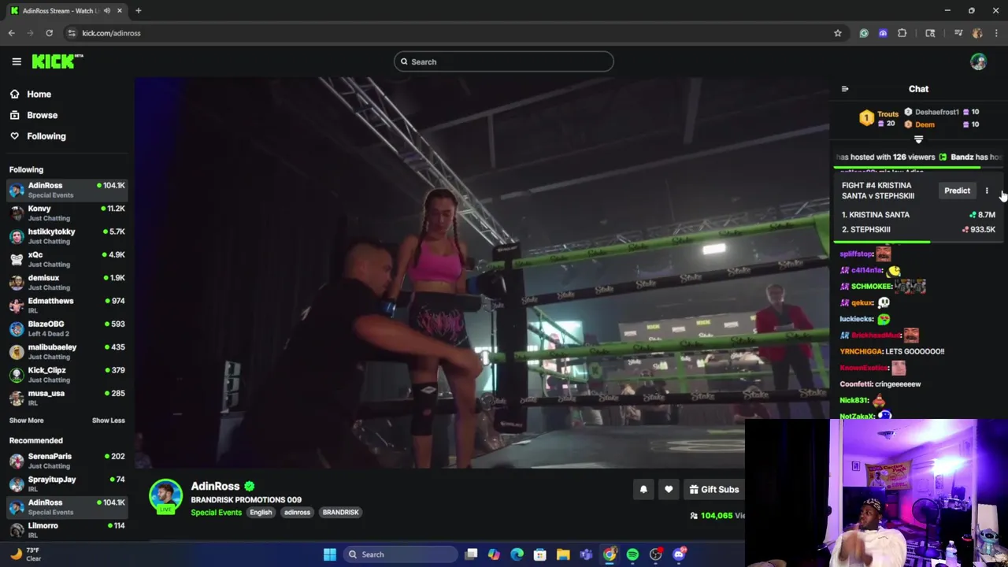1008x567 pixels.
Task: Collapse the chat panel
Action: coord(845,89)
